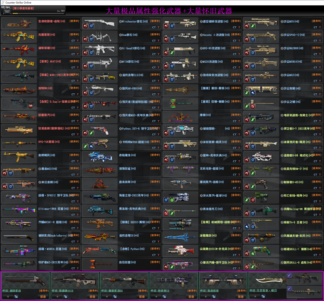
Task: Click the green attribute icon on 沙尘之锤
Action: (247, 106)
